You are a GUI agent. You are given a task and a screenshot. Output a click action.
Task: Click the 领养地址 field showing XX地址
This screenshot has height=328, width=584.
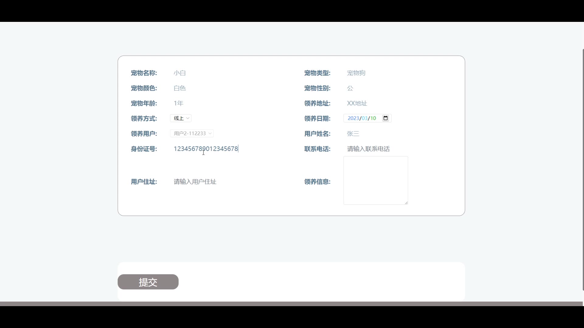tap(357, 103)
